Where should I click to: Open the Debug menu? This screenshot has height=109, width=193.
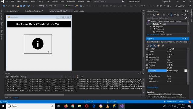tap(40, 2)
